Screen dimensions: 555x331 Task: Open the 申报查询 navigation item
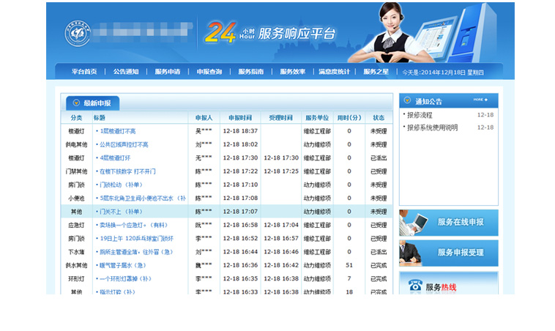coord(209,72)
